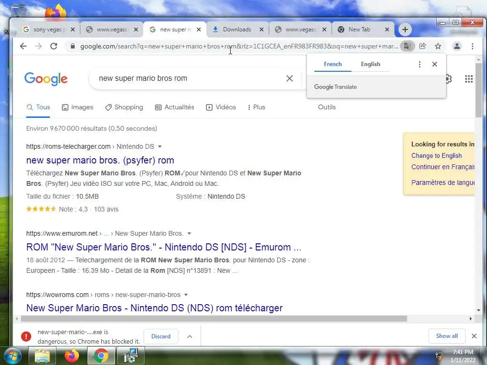Expand emurom.net result dropdown arrow
The width and height of the screenshot is (487, 365).
[x=189, y=233]
